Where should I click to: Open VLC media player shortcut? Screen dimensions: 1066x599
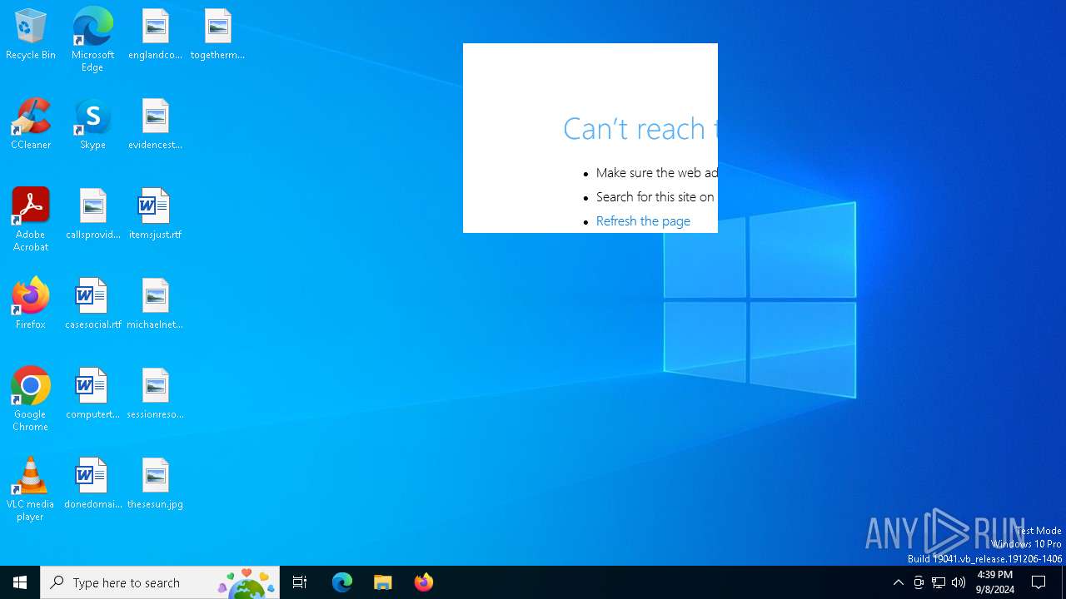31,489
